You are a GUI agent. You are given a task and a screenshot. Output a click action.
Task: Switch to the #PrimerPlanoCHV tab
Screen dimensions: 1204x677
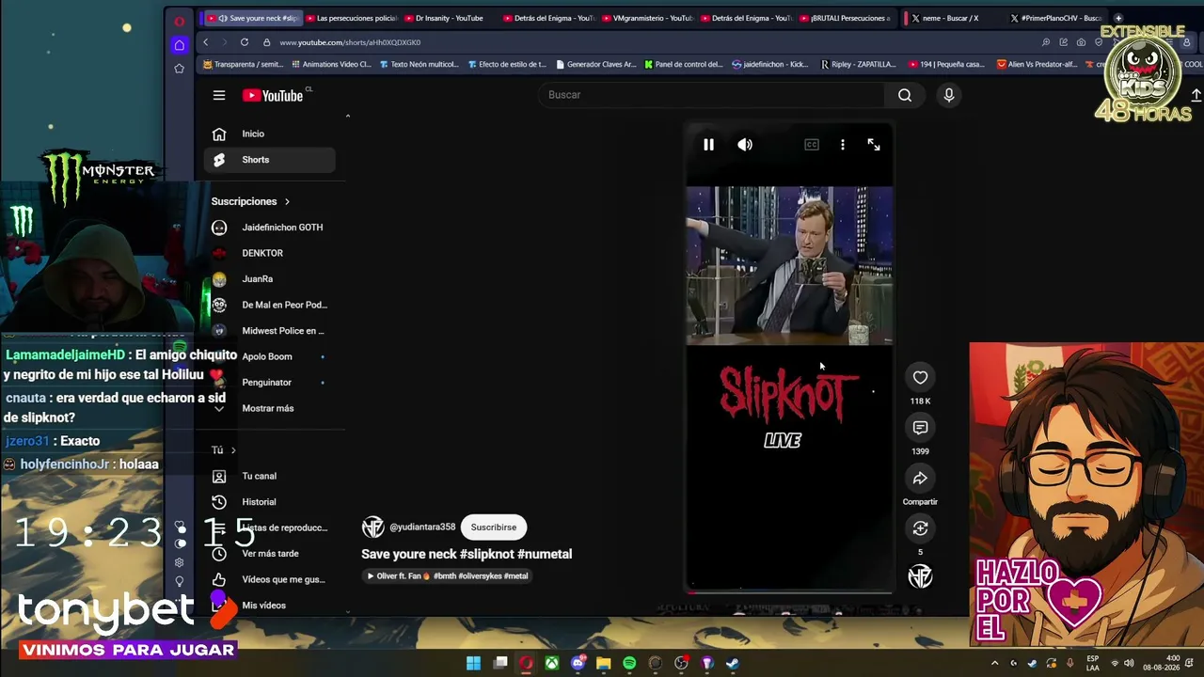coord(1057,18)
